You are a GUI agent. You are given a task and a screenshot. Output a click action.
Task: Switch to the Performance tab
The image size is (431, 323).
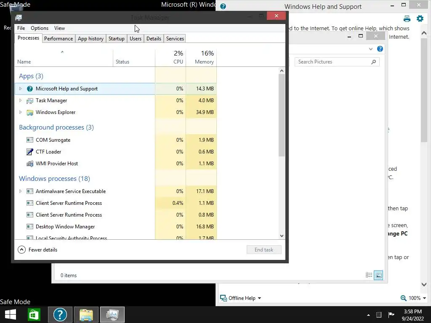point(59,38)
